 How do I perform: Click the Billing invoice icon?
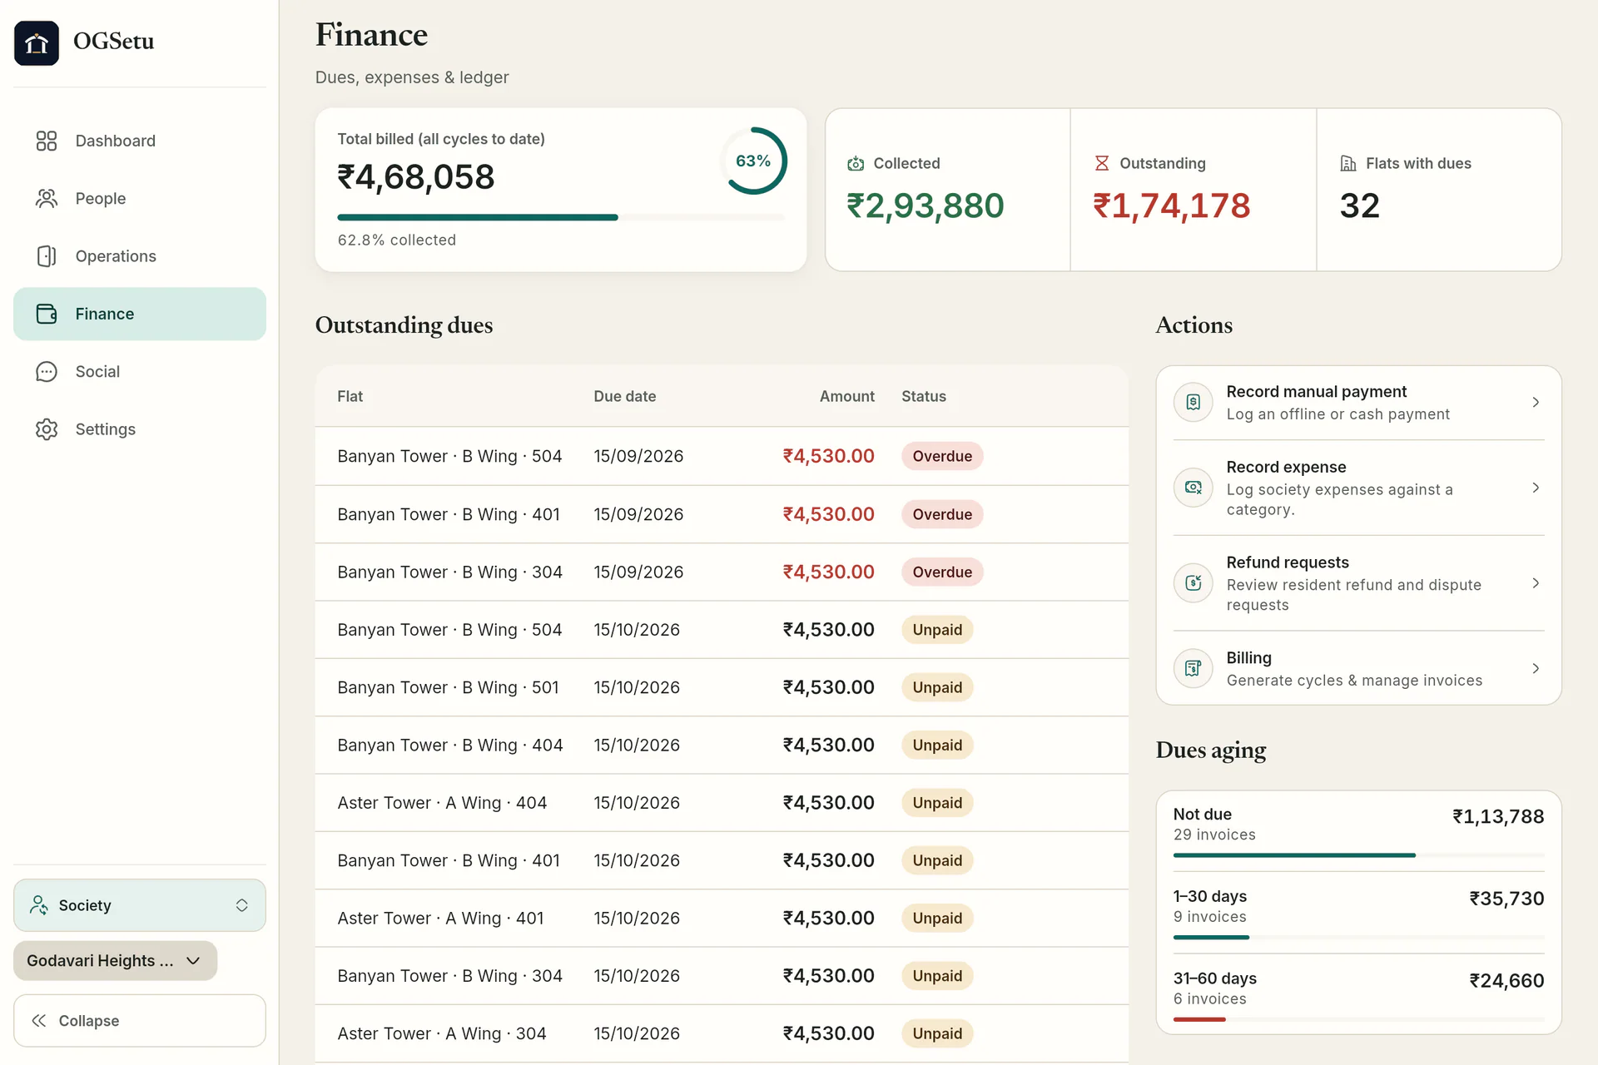(x=1194, y=668)
